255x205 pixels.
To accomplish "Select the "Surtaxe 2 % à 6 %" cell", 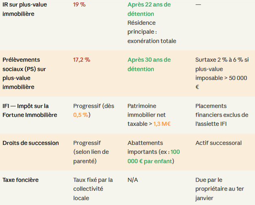I will click(222, 73).
